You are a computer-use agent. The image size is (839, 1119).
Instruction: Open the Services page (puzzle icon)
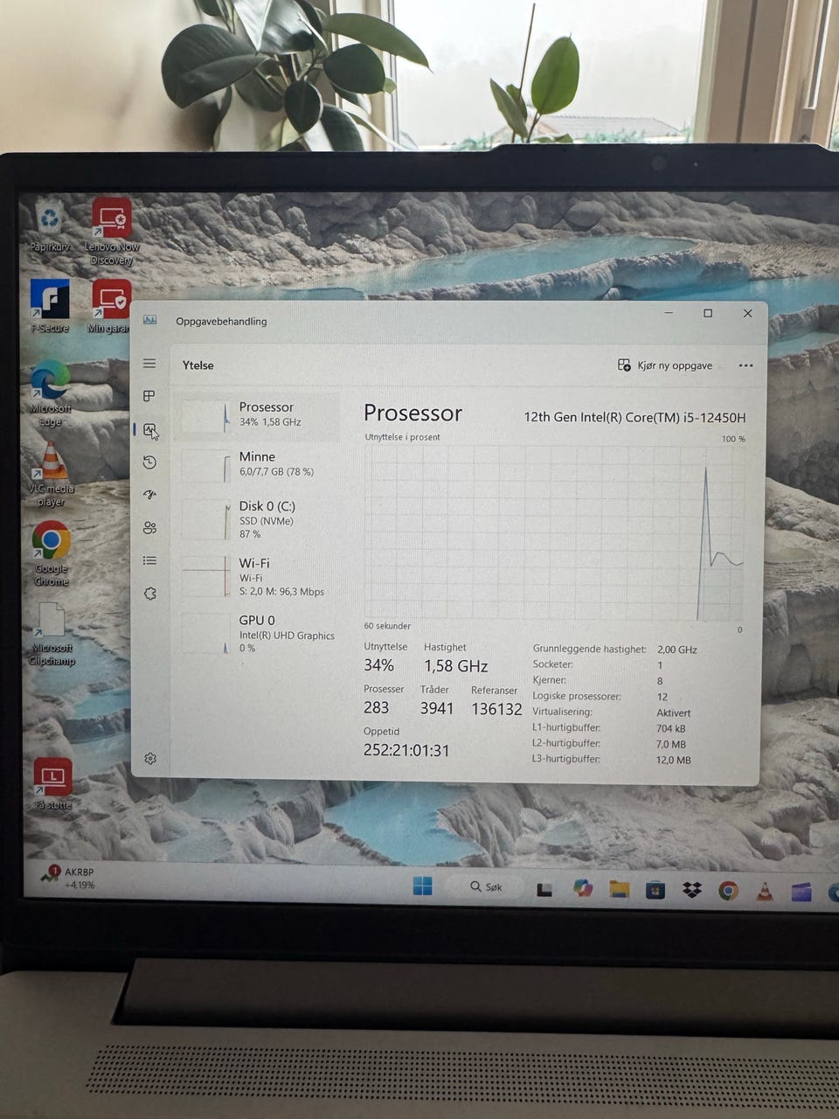coord(149,594)
